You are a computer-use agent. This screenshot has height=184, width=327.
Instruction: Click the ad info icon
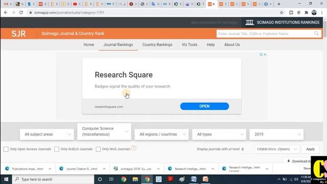[261, 55]
